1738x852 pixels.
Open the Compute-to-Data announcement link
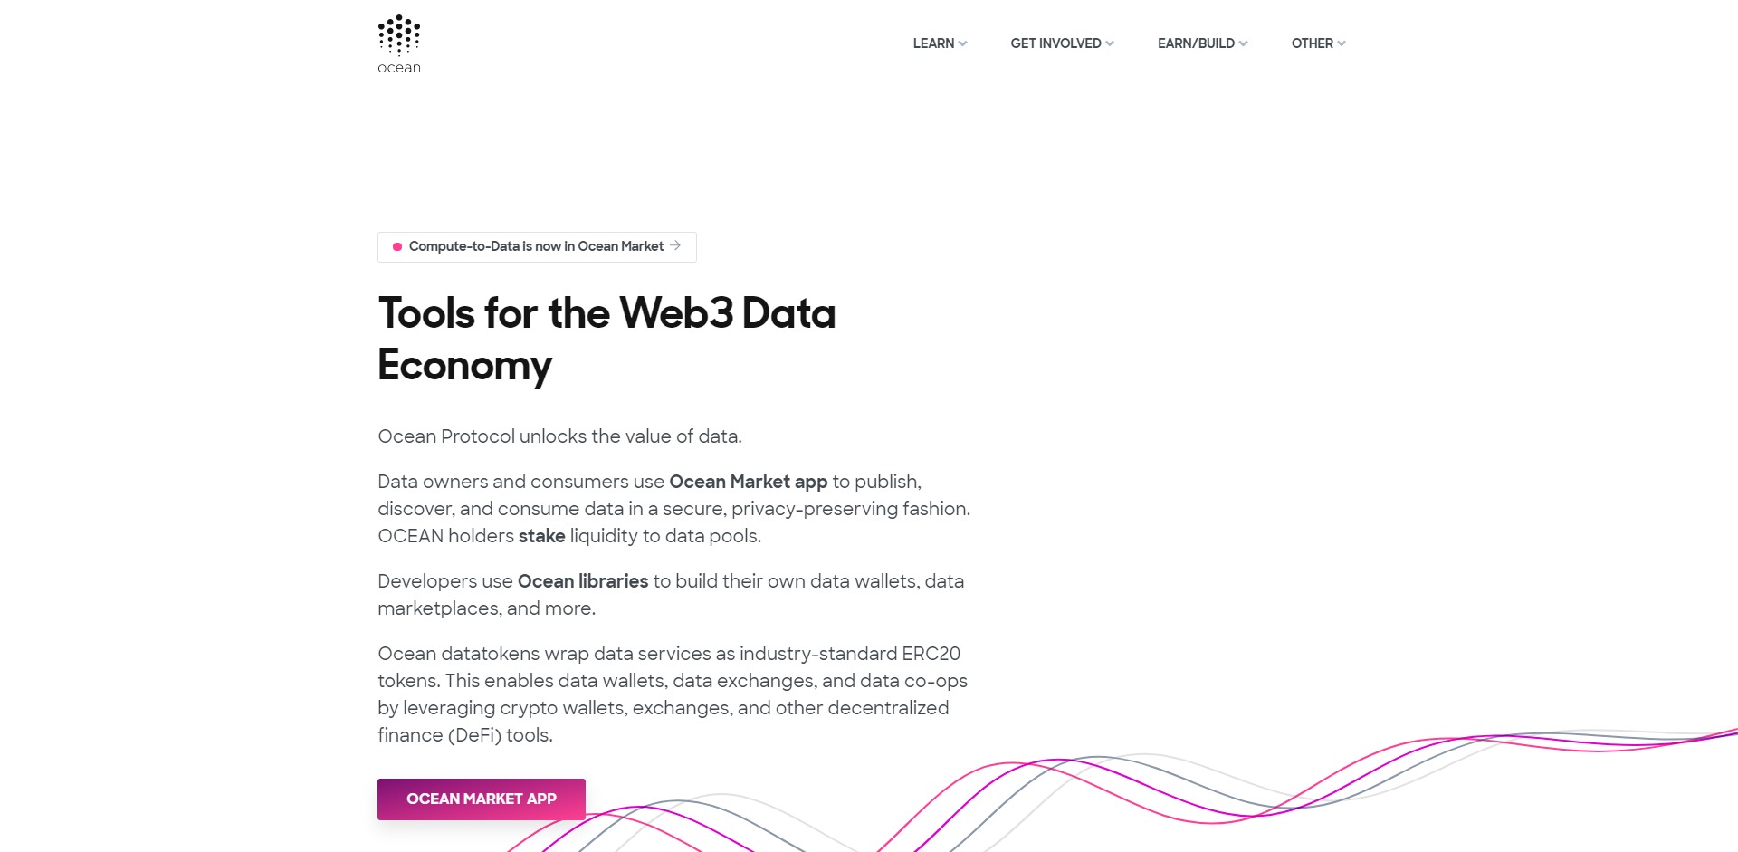point(536,246)
